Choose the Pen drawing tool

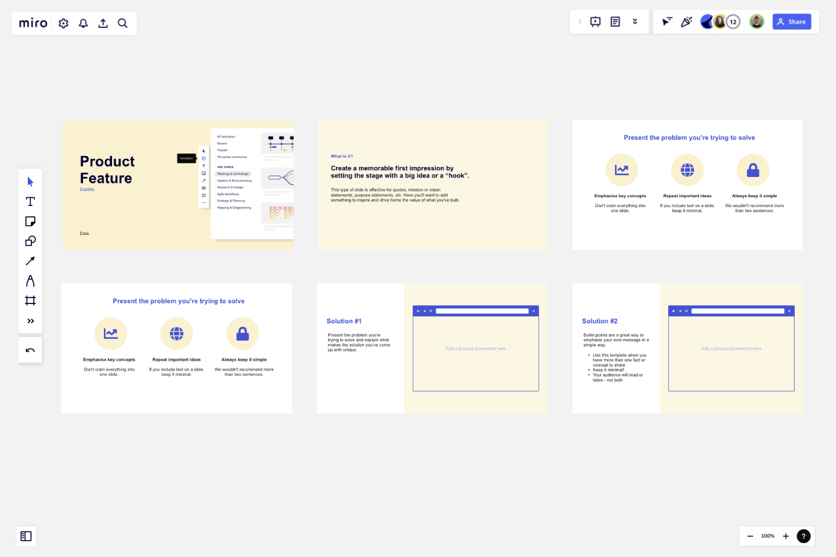30,280
